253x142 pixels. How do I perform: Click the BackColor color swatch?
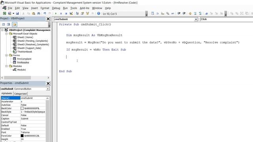(x=22, y=108)
